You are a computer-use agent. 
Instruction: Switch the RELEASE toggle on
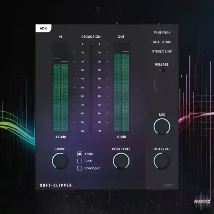pyautogui.click(x=162, y=70)
